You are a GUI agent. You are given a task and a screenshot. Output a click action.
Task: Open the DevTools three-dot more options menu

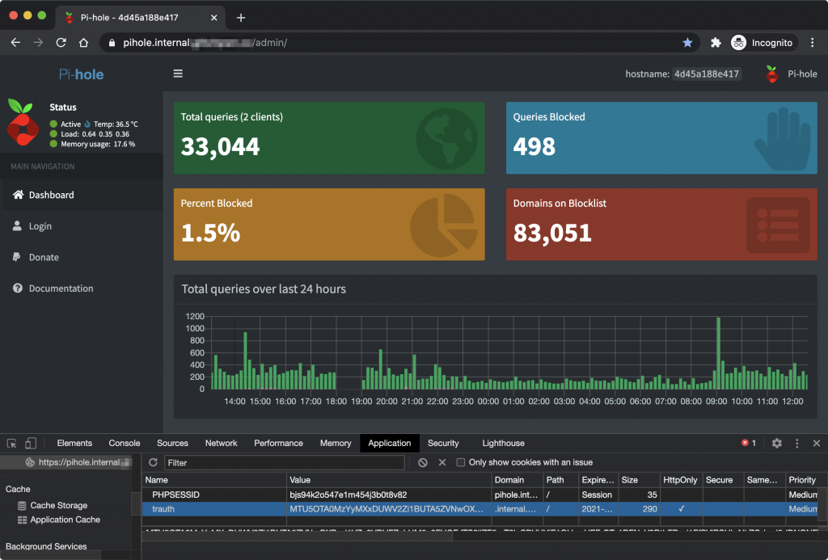pos(797,443)
